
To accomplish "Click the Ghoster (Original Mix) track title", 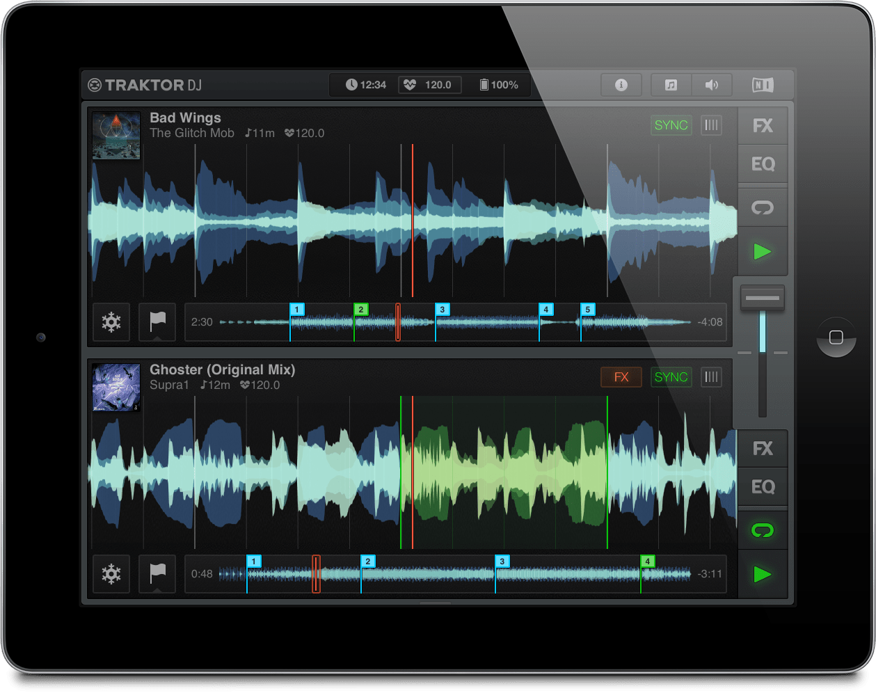I will click(x=223, y=369).
